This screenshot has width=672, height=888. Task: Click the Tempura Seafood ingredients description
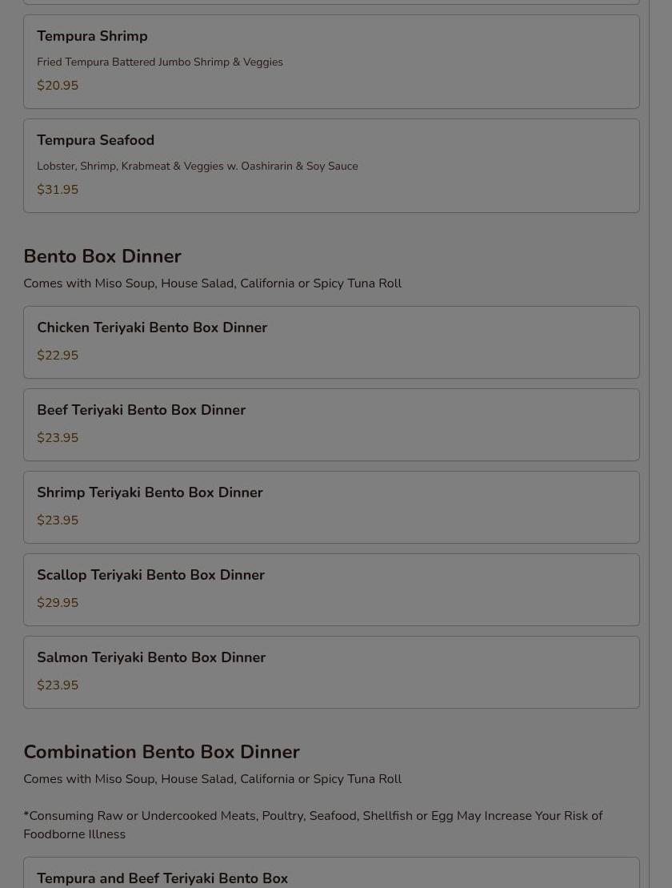[x=198, y=167]
